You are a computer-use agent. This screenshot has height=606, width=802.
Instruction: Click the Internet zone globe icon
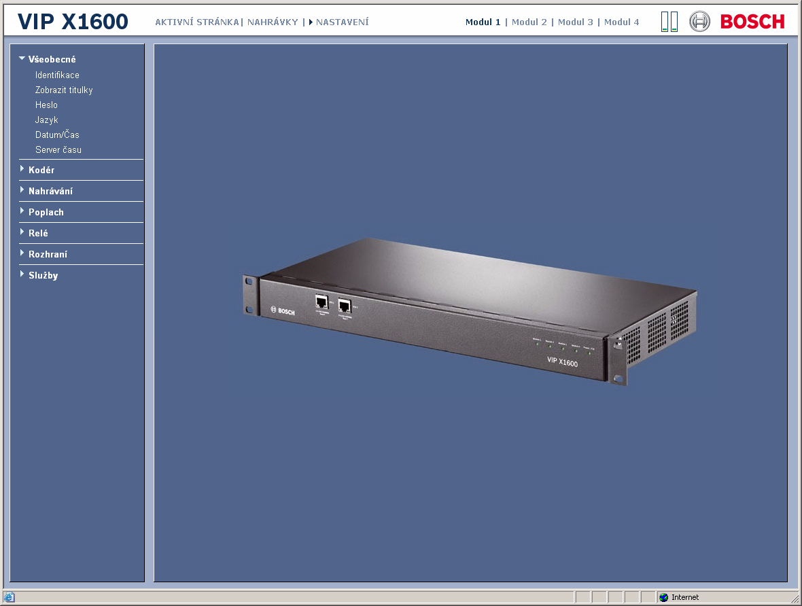click(x=664, y=597)
